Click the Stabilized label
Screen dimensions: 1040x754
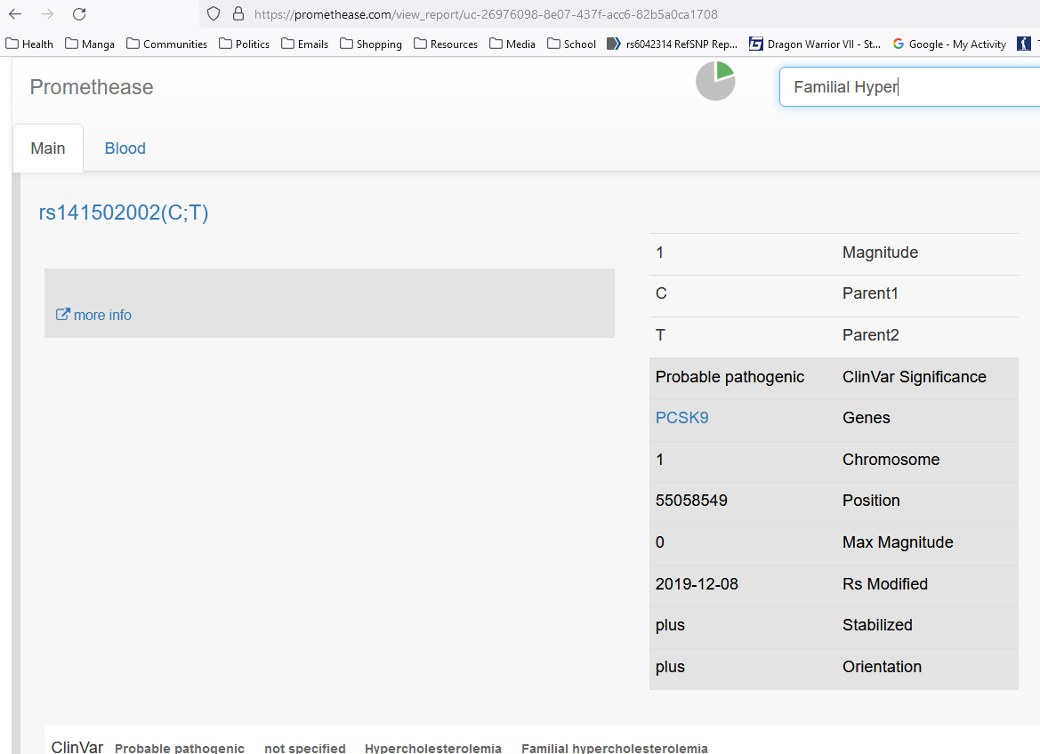click(x=877, y=625)
